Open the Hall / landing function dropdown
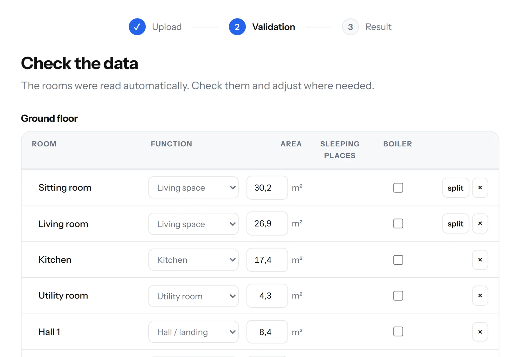This screenshot has width=520, height=357. 193,332
